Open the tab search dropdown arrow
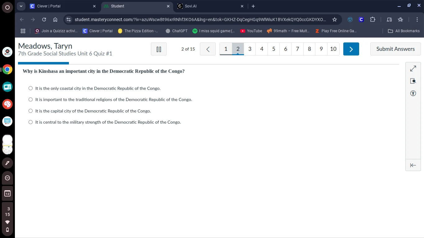 21,6
